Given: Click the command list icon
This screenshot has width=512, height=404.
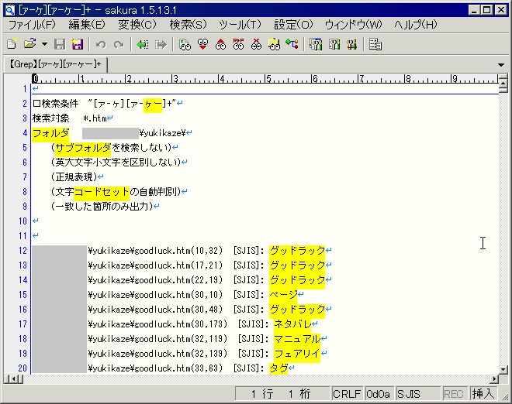Looking at the screenshot, I should [375, 44].
